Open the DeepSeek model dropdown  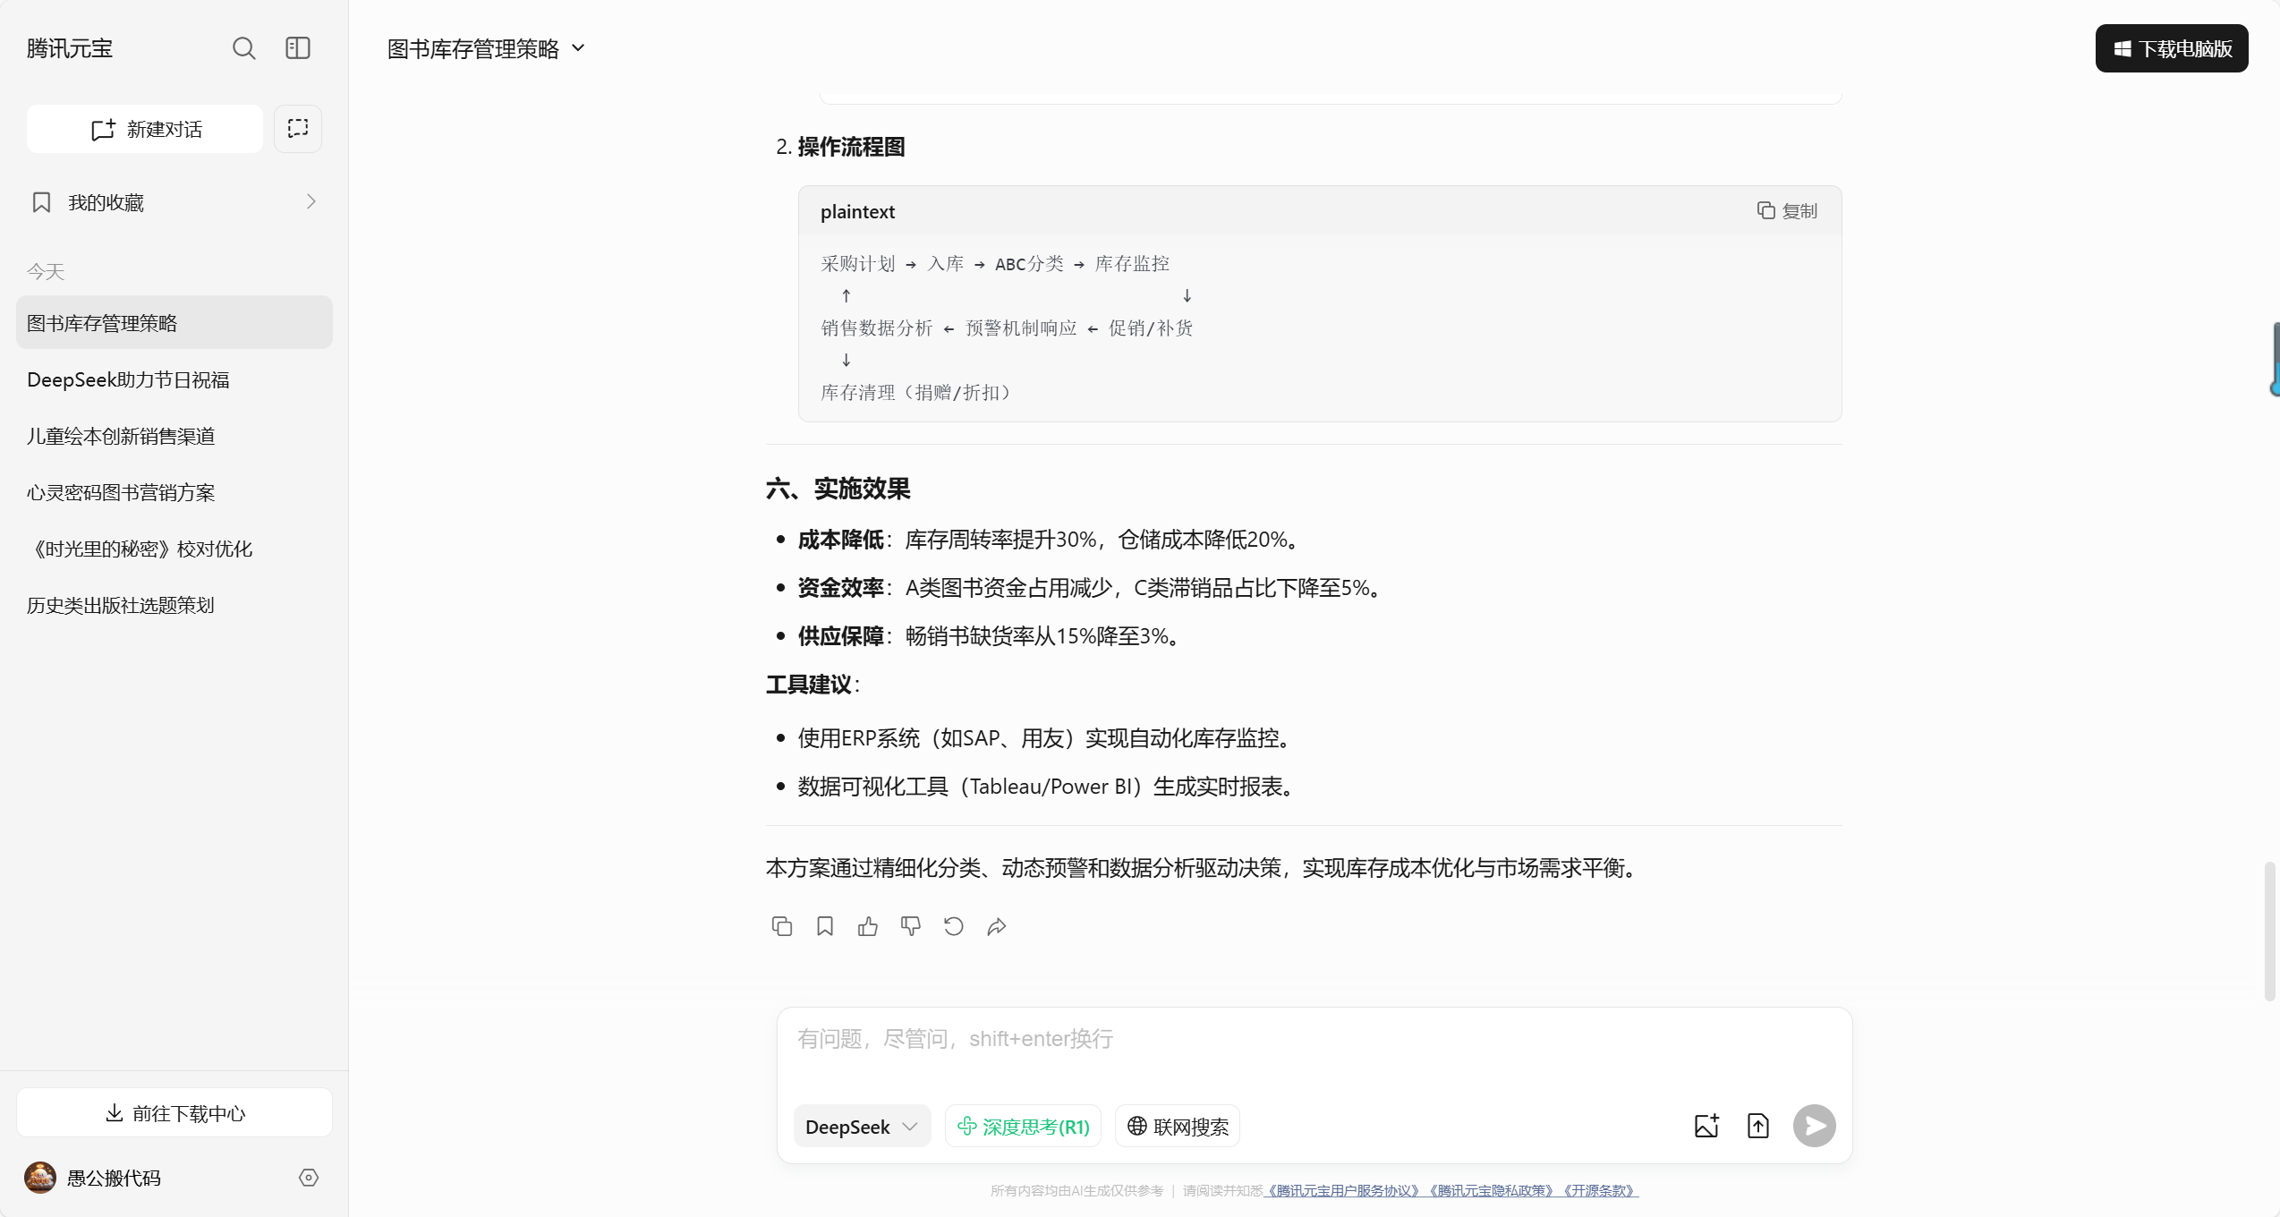(862, 1127)
